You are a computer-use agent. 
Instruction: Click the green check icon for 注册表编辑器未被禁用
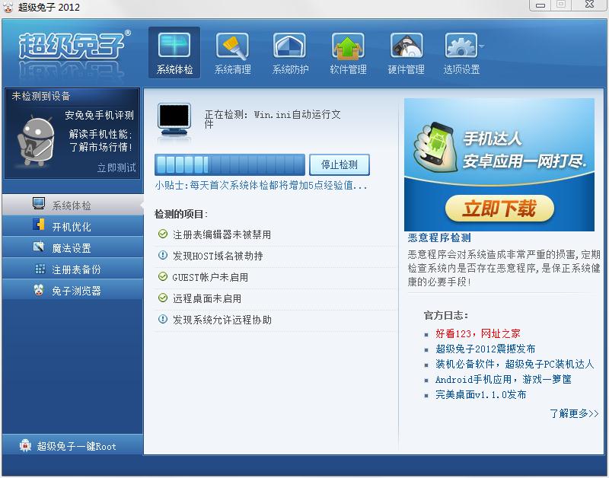point(163,234)
